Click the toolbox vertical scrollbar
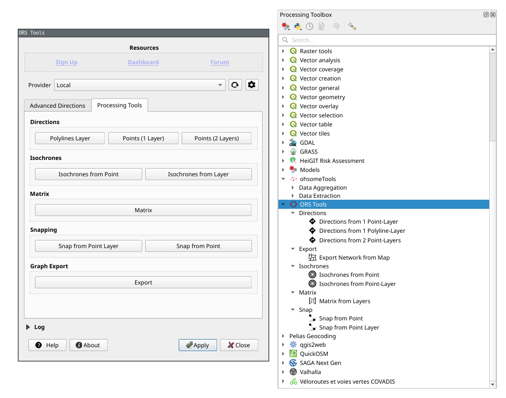Screen dimensions: 506x398 coord(493,96)
